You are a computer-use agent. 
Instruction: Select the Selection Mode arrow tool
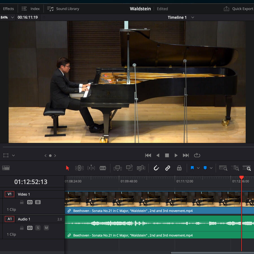tap(68, 168)
